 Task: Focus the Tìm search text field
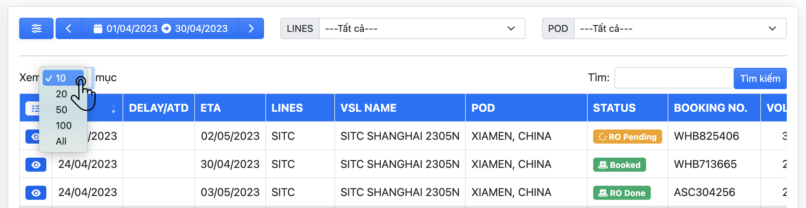pos(673,78)
